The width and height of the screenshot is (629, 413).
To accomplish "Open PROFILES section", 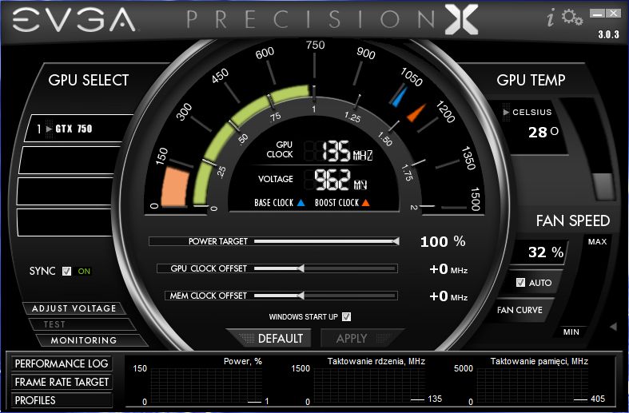I will [x=62, y=400].
